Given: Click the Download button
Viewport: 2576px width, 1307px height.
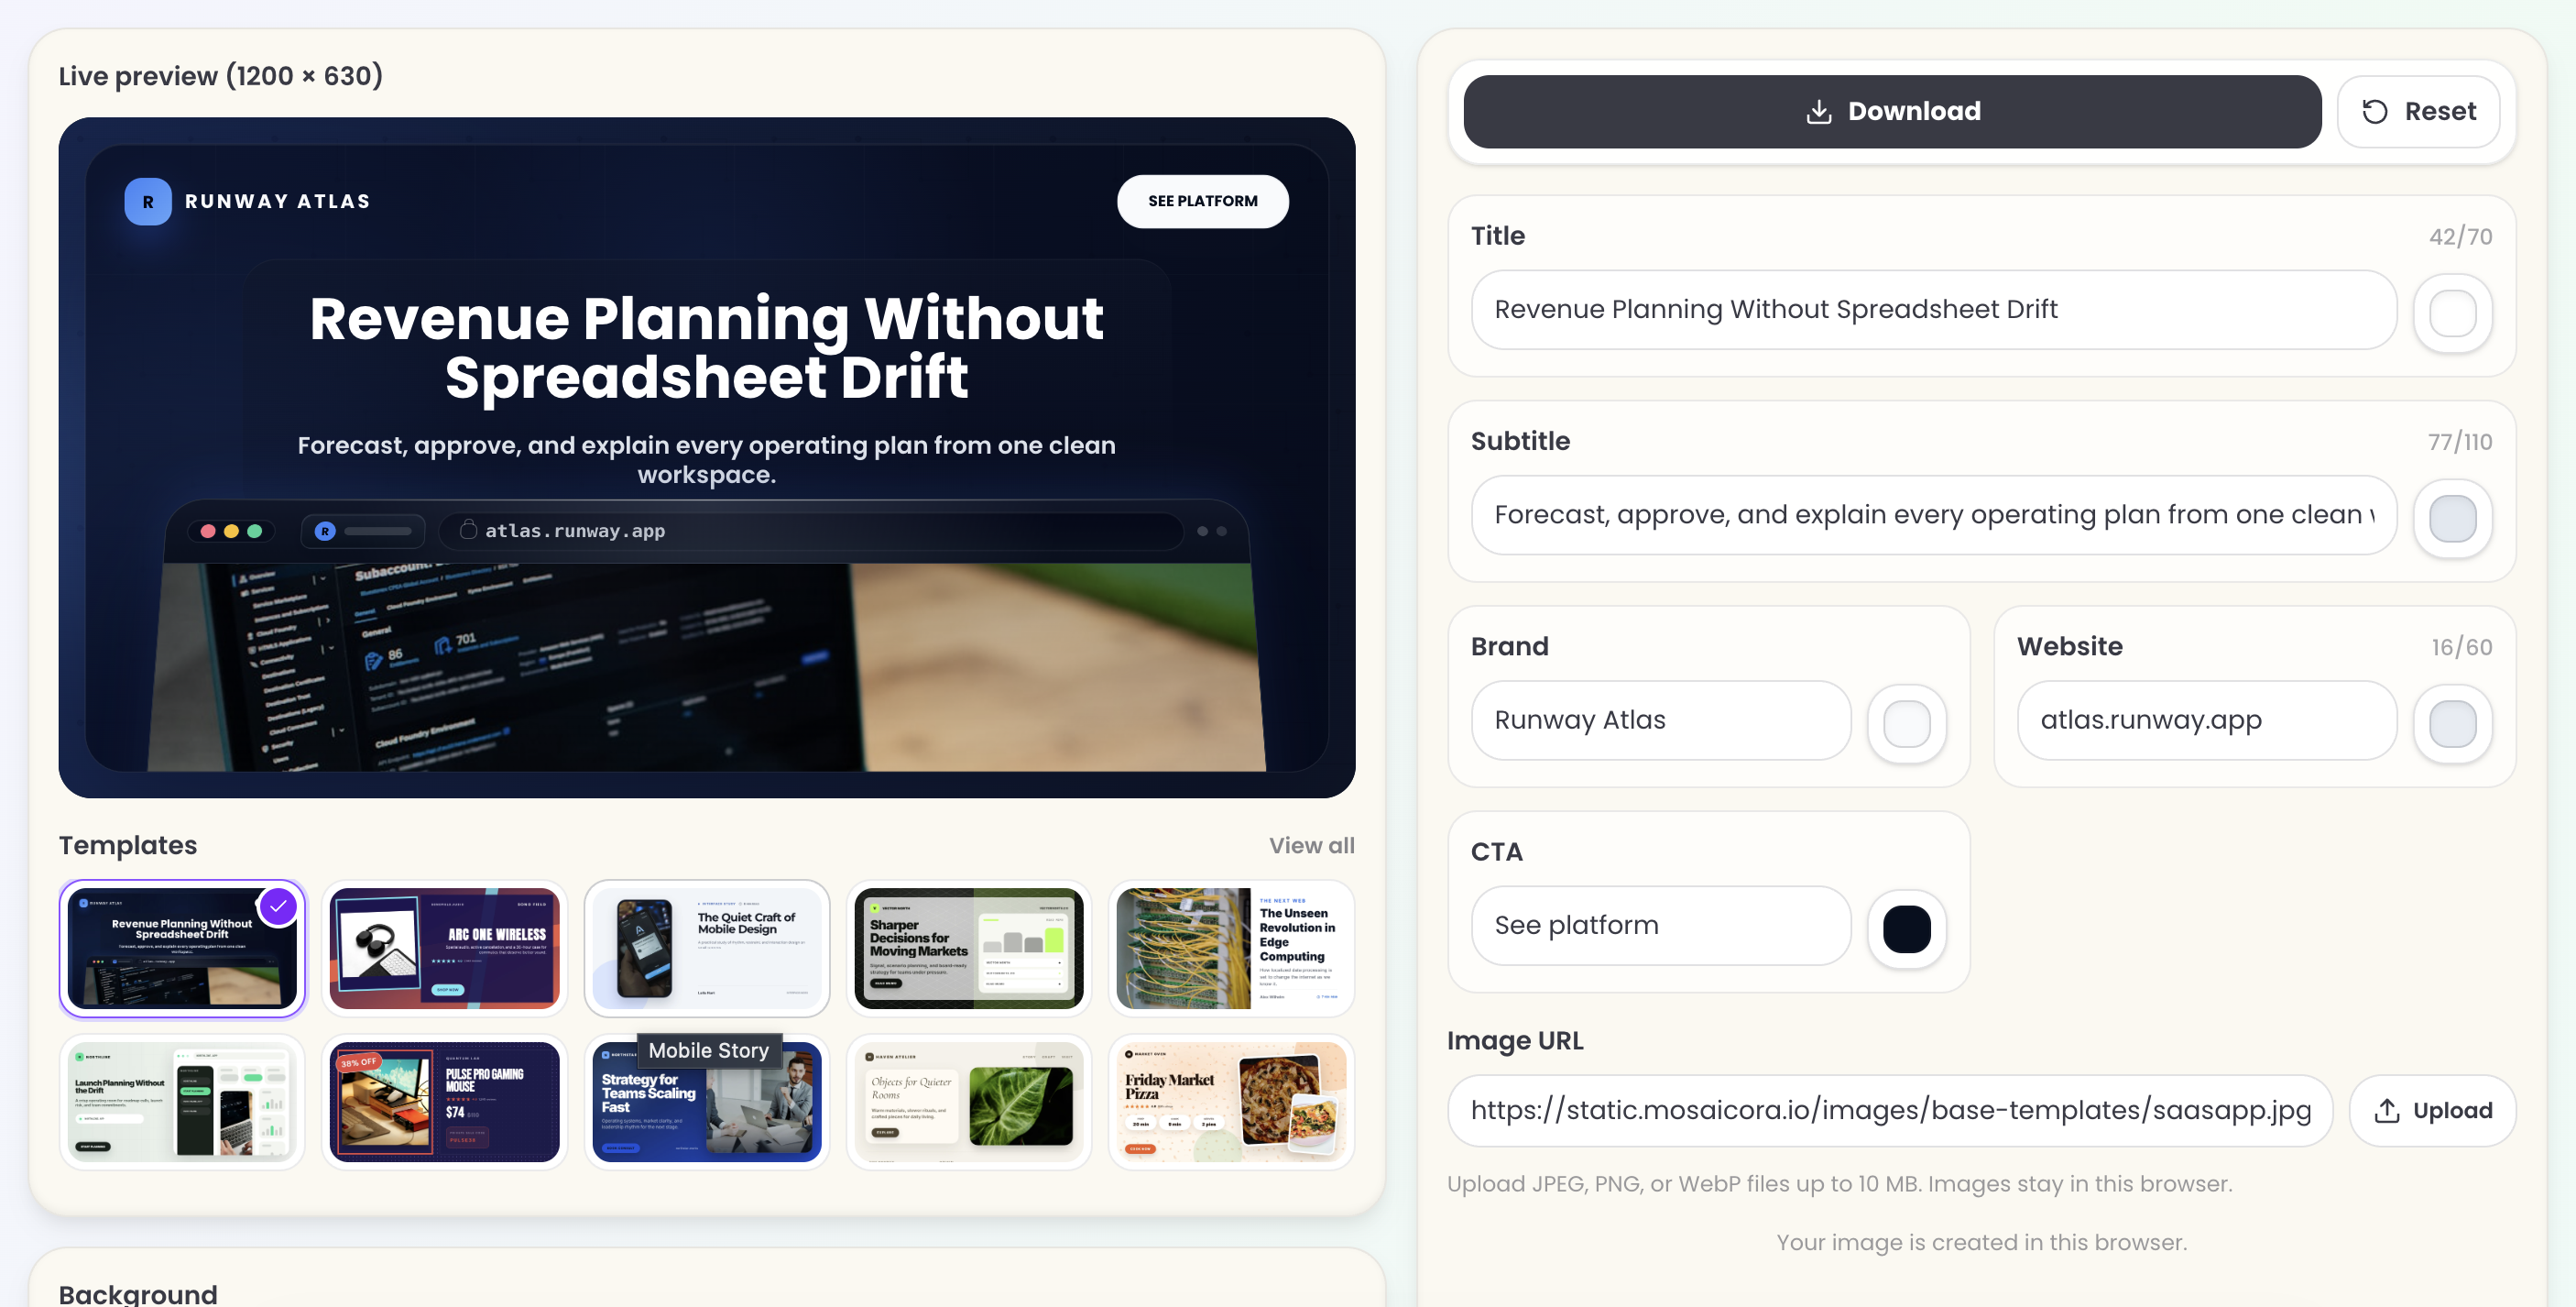Looking at the screenshot, I should 1891,111.
